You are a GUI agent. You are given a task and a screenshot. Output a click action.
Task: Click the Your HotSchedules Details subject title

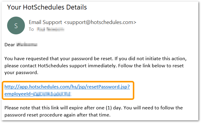(47, 7)
